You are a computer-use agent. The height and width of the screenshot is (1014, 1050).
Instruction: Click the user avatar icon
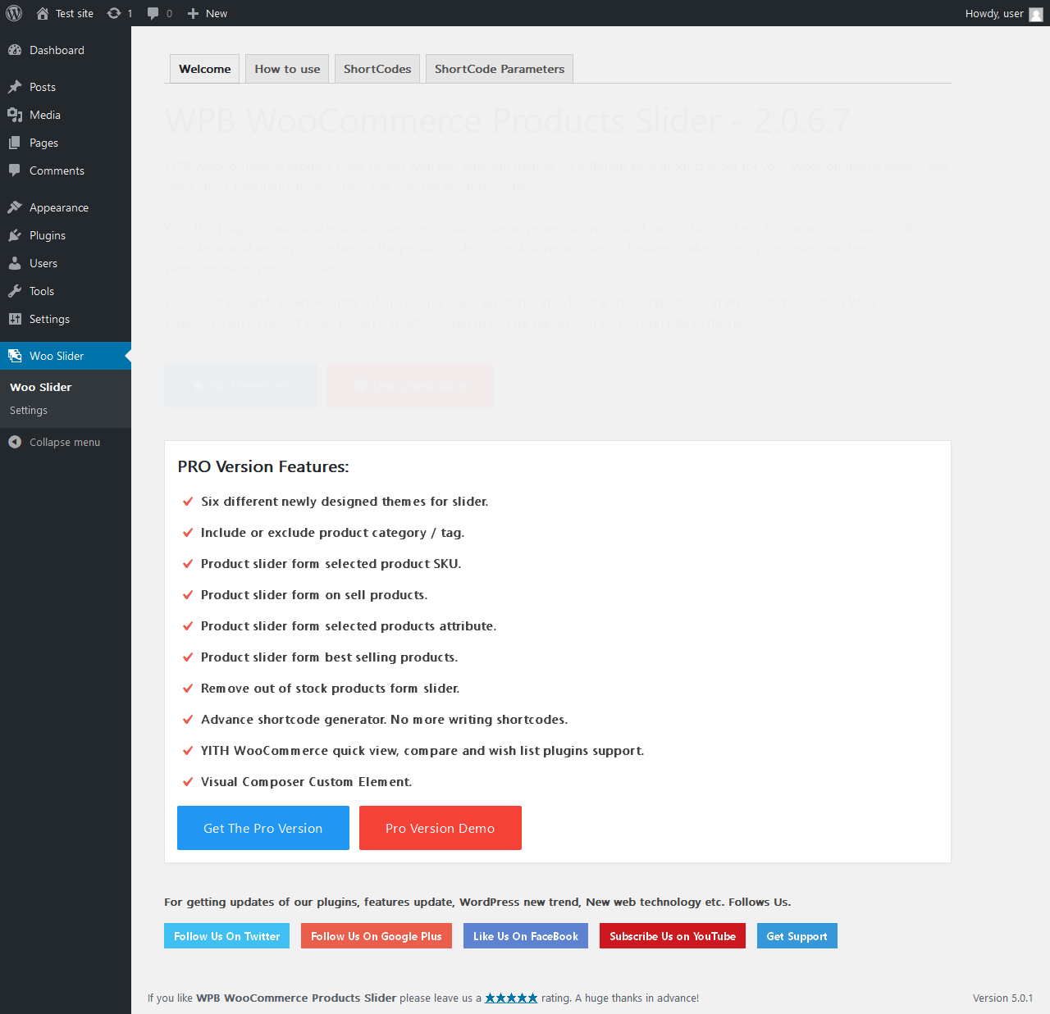point(1036,14)
